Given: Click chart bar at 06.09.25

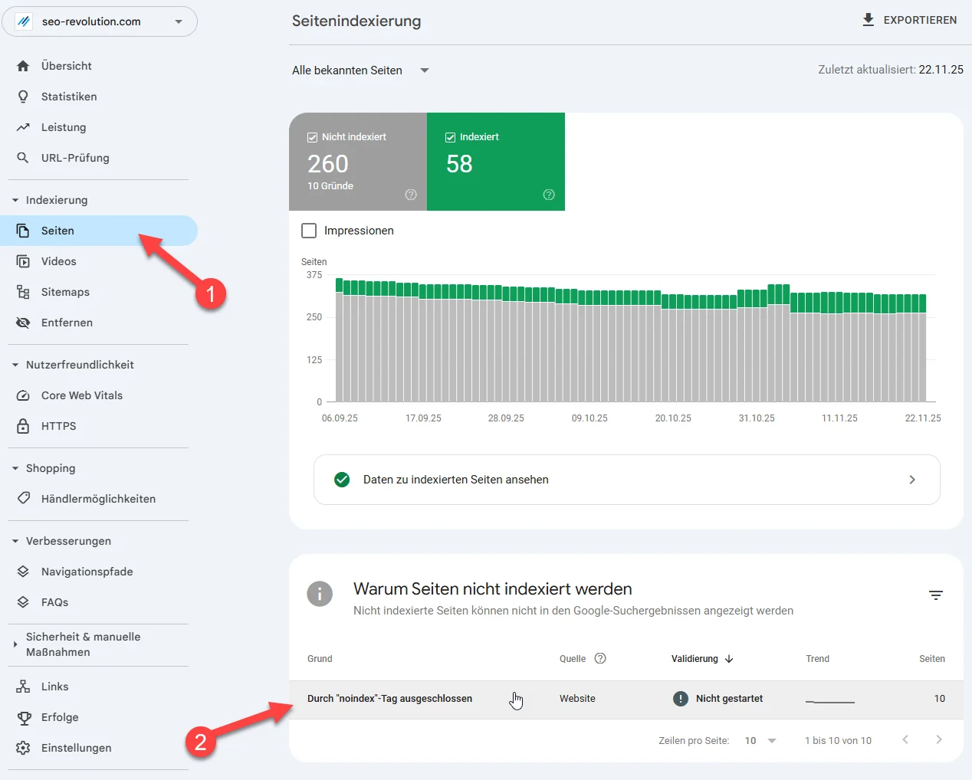Looking at the screenshot, I should tap(340, 340).
